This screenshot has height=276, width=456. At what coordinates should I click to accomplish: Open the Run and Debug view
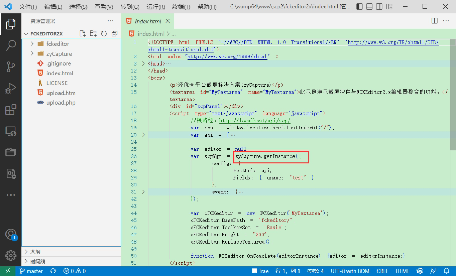point(11,88)
